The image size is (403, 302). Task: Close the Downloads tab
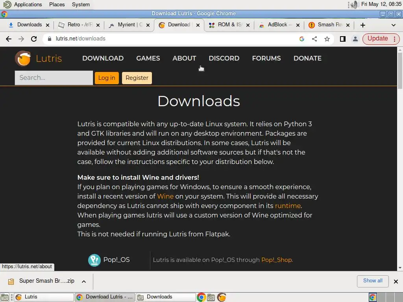48,25
